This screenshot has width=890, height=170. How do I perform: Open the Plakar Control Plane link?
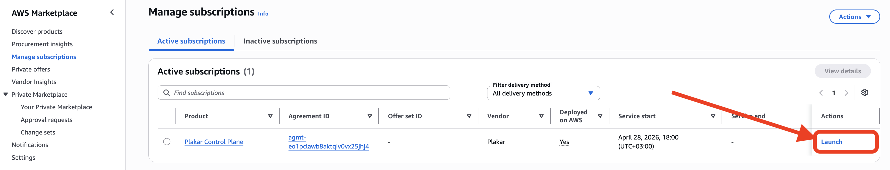coord(214,142)
